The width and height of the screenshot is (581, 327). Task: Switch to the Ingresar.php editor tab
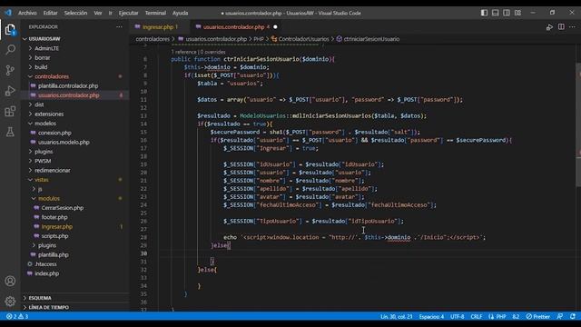tap(160, 26)
